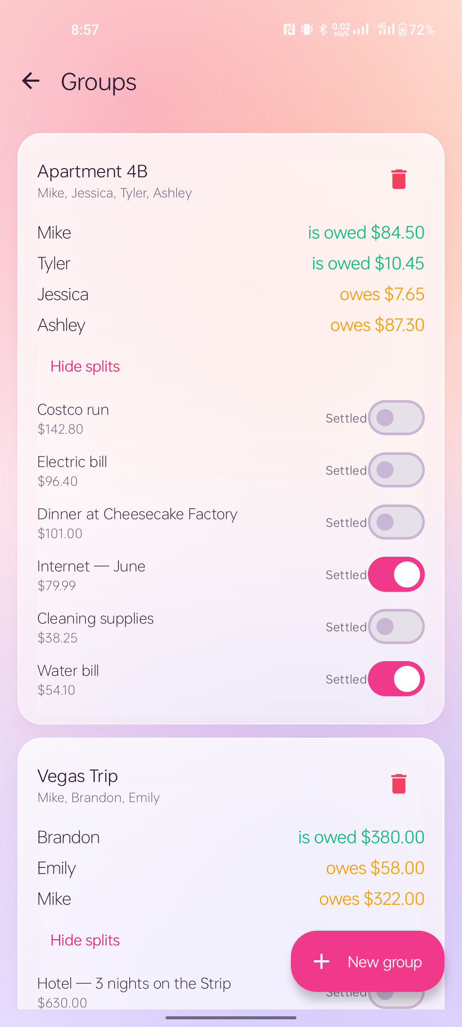Viewport: 462px width, 1027px height.
Task: Tap the Bluetooth icon in status bar
Action: [x=323, y=30]
